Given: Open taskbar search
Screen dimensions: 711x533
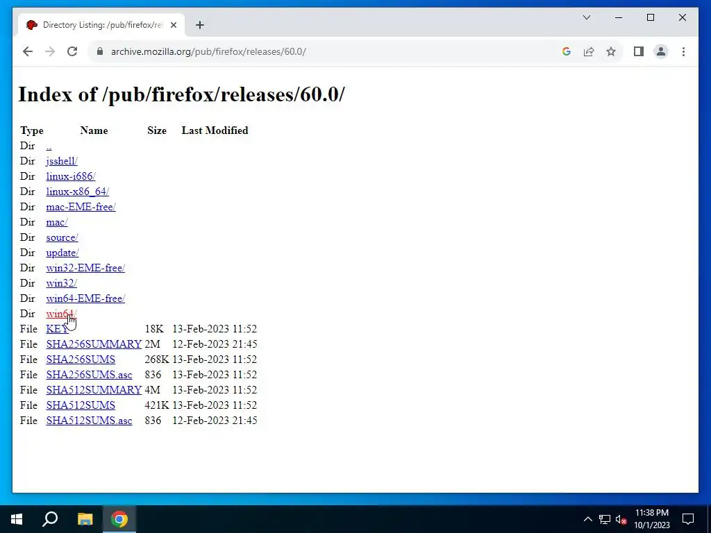Looking at the screenshot, I should pos(50,519).
